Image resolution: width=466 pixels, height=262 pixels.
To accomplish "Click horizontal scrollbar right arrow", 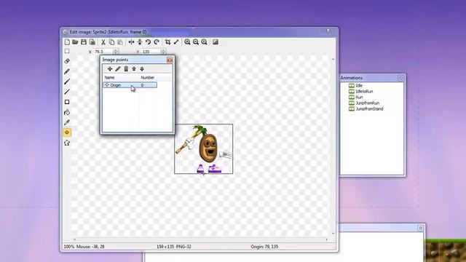I will pos(327,239).
